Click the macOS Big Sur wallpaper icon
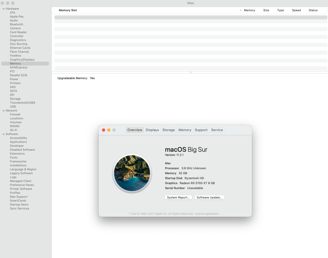The height and width of the screenshot is (258, 328). [x=132, y=173]
